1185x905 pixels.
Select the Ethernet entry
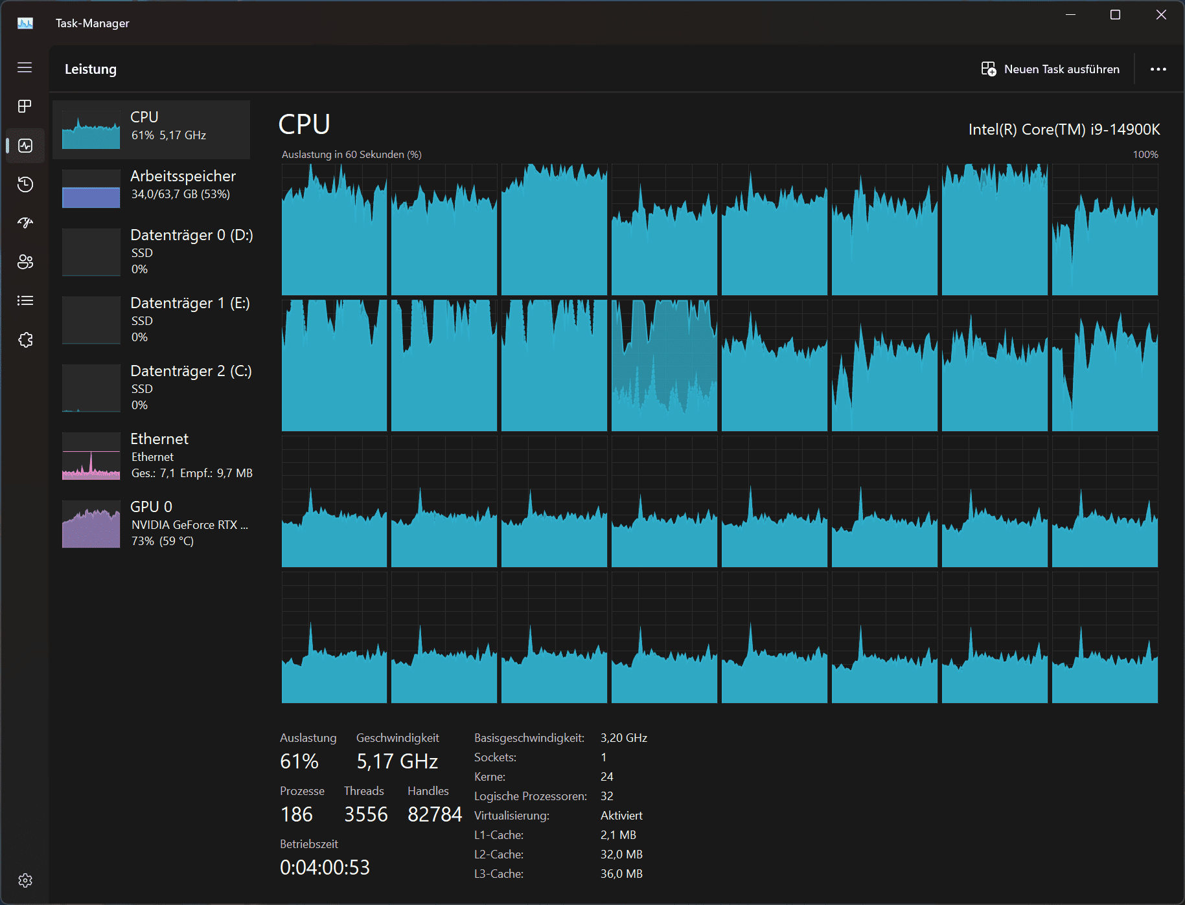[x=151, y=456]
